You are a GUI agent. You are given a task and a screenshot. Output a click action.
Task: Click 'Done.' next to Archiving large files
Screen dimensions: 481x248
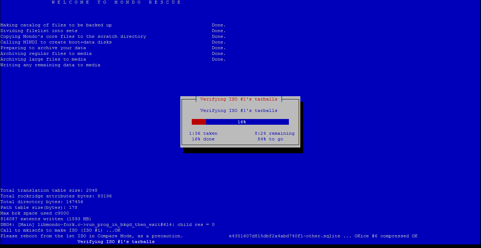(219, 59)
